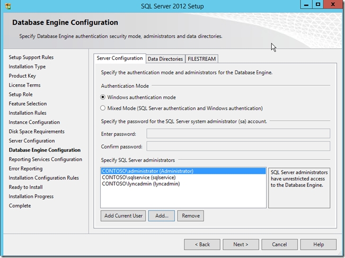Maximize the SQL Server 2012 Setup window
The height and width of the screenshot is (258, 345).
(x=318, y=5)
